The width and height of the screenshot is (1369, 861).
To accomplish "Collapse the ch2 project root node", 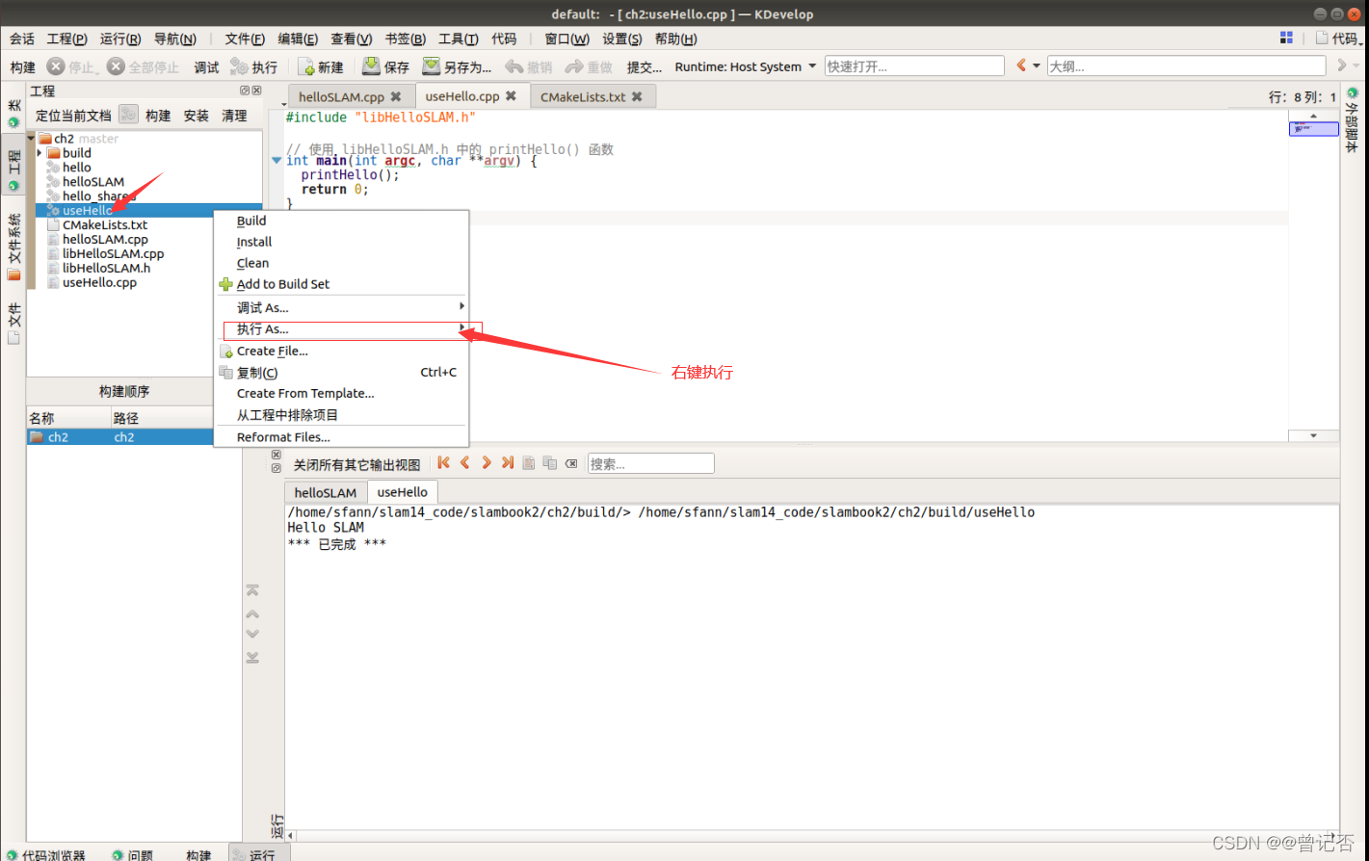I will coord(31,139).
